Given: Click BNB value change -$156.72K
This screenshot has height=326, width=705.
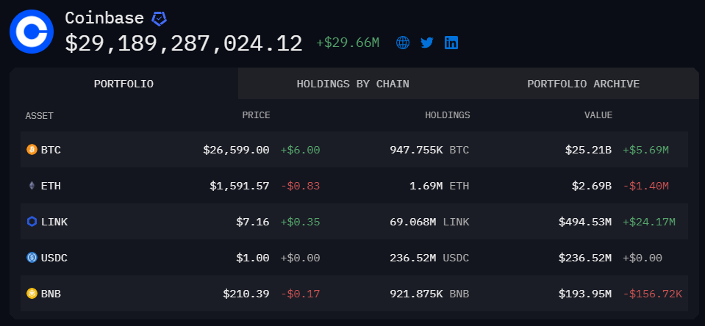Looking at the screenshot, I should click(652, 294).
